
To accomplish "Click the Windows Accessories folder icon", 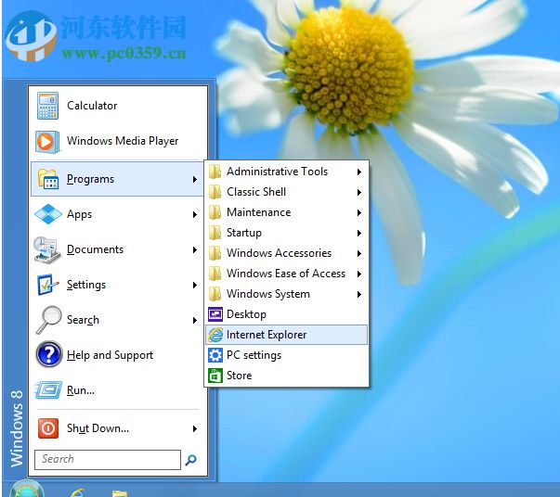I will [215, 253].
